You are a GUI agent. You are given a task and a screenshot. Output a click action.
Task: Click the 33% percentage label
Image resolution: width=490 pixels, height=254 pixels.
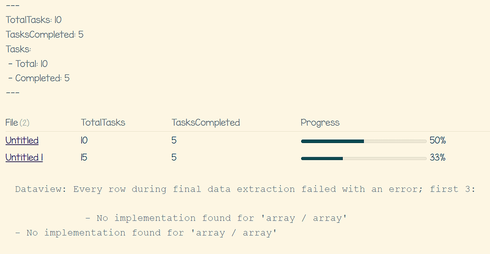click(x=437, y=158)
